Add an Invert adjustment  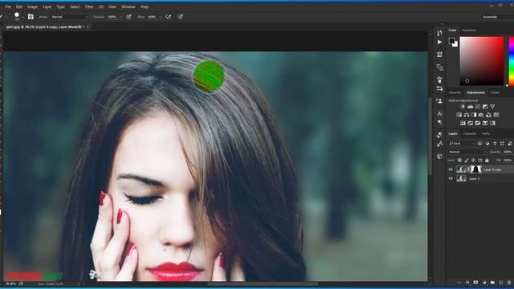tap(463, 123)
